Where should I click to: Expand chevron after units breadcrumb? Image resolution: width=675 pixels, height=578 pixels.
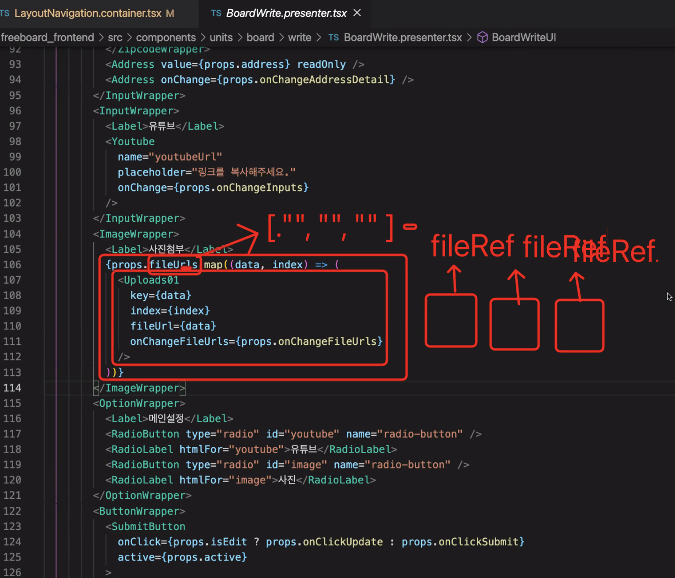point(240,37)
